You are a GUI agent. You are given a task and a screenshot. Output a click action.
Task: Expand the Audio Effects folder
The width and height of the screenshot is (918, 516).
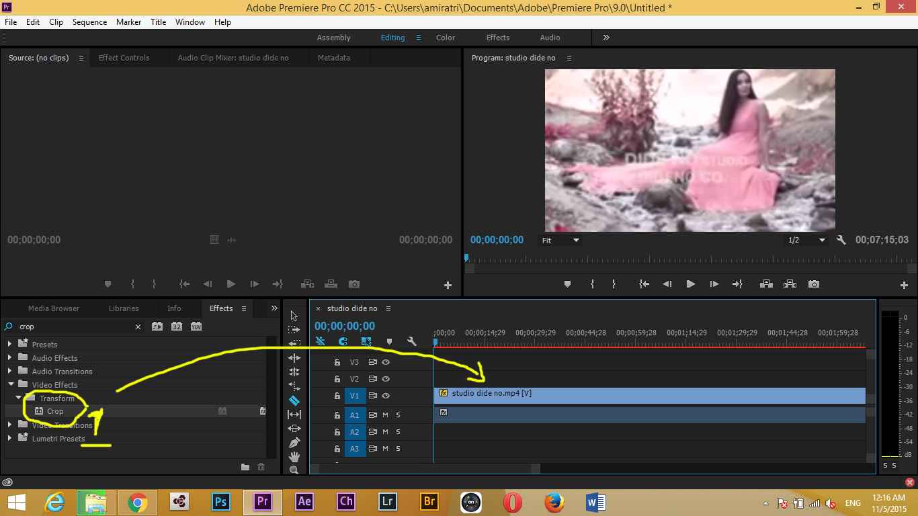9,357
